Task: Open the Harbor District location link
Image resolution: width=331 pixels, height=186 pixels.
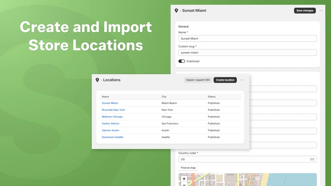Action: [110, 124]
